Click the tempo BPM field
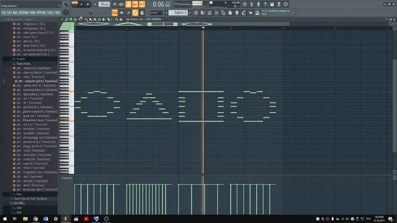This screenshot has width=397, height=223. point(104,4)
